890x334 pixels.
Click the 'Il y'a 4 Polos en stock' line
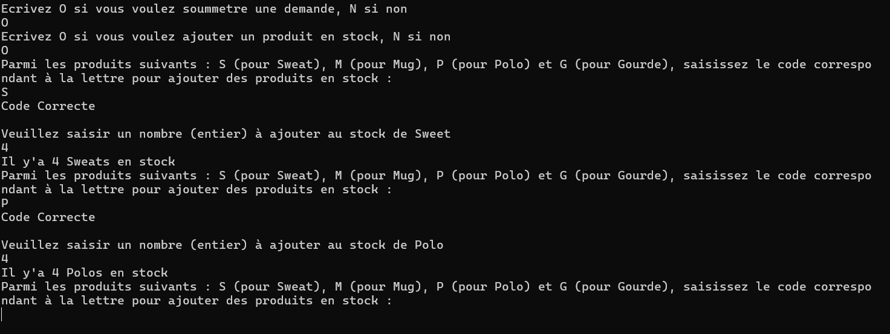point(85,273)
